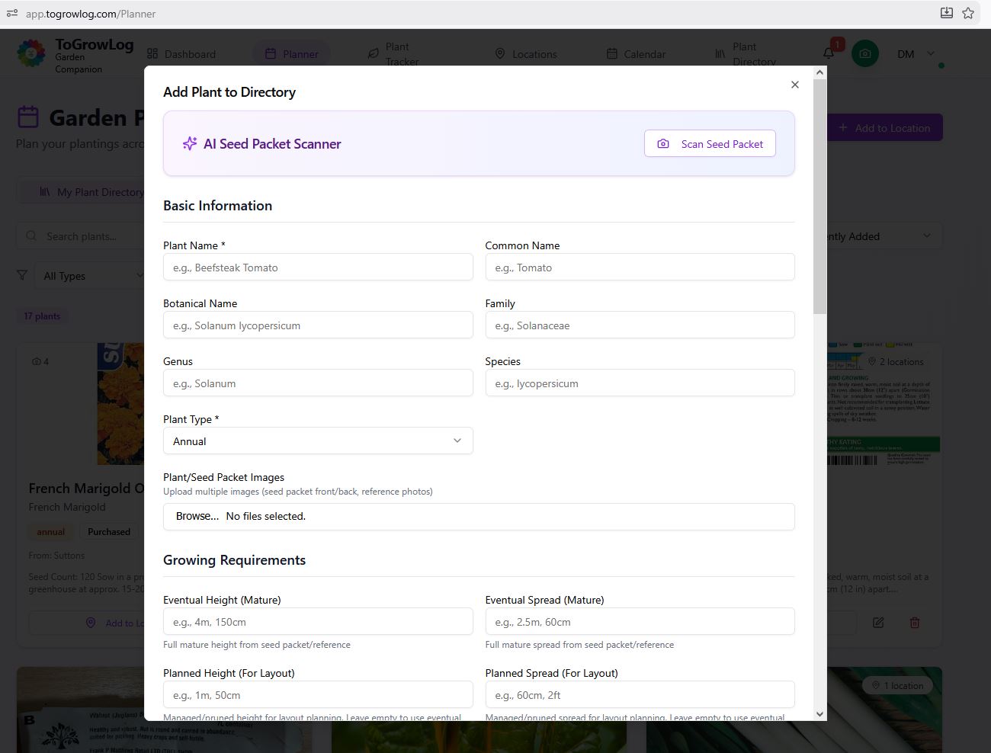Click the dialog vertical scrollbar thumb
This screenshot has height=753, width=991.
819,197
